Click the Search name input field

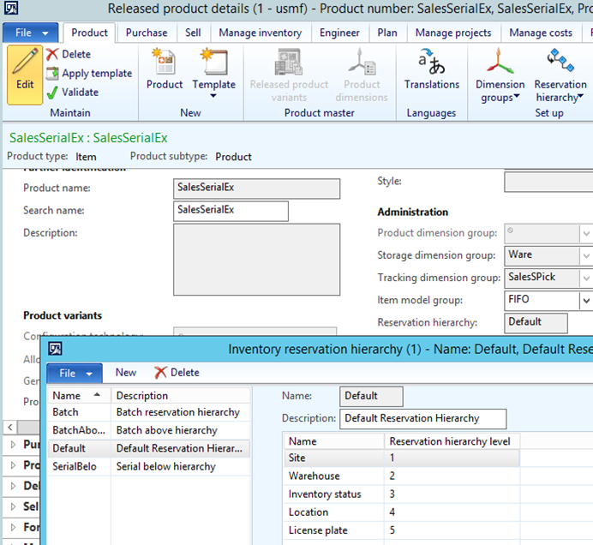click(231, 211)
